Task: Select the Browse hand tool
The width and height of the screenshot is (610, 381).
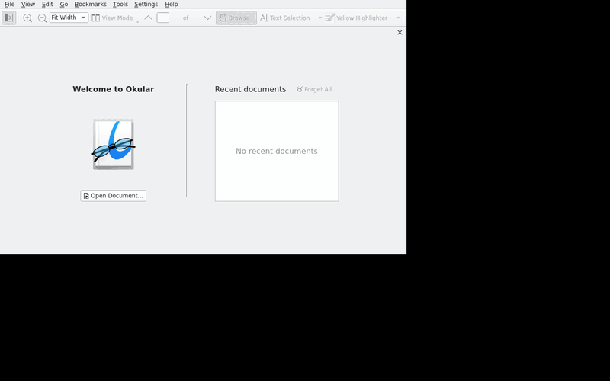Action: (236, 18)
